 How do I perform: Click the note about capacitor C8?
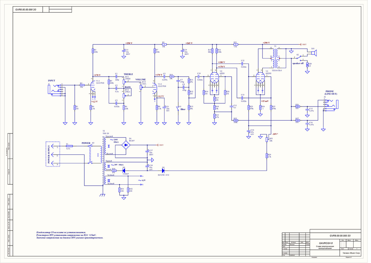coord(61,232)
